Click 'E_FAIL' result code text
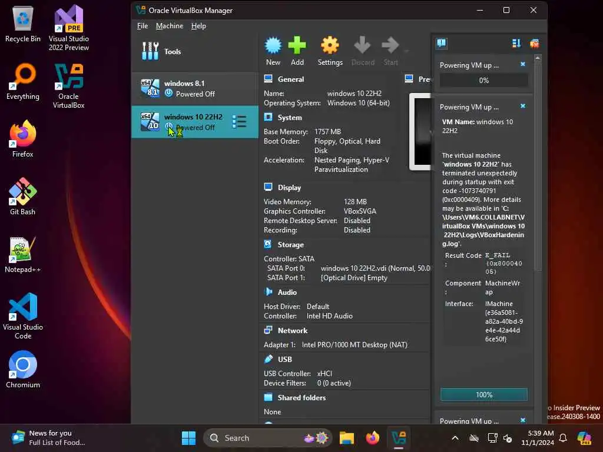The width and height of the screenshot is (603, 452). pyautogui.click(x=497, y=255)
